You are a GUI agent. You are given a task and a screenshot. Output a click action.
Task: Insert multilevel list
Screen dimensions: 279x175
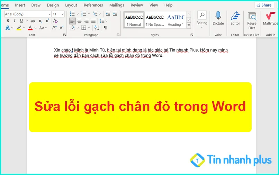point(95,14)
